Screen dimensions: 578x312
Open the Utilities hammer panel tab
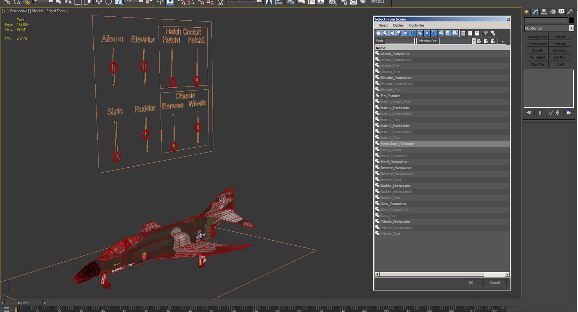point(570,12)
